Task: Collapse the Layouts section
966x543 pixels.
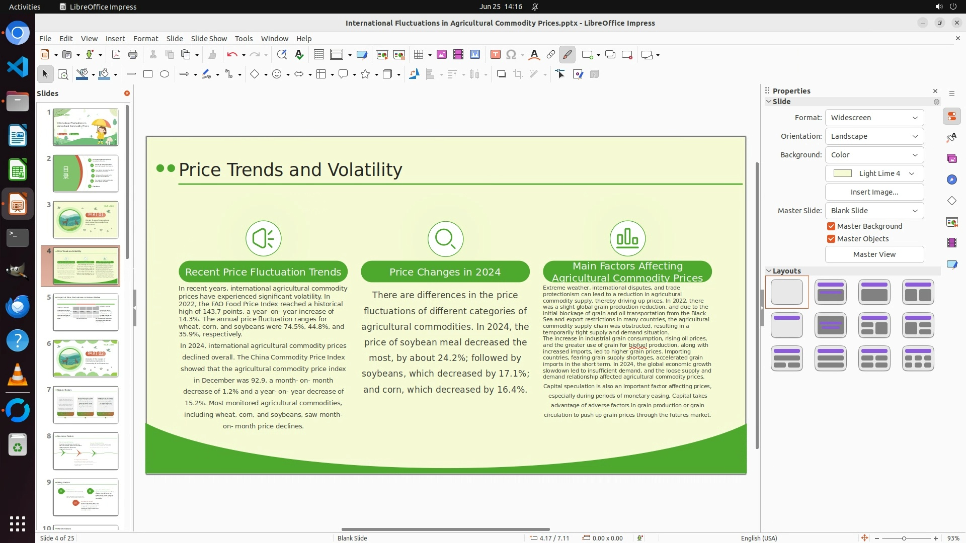Action: click(769, 271)
